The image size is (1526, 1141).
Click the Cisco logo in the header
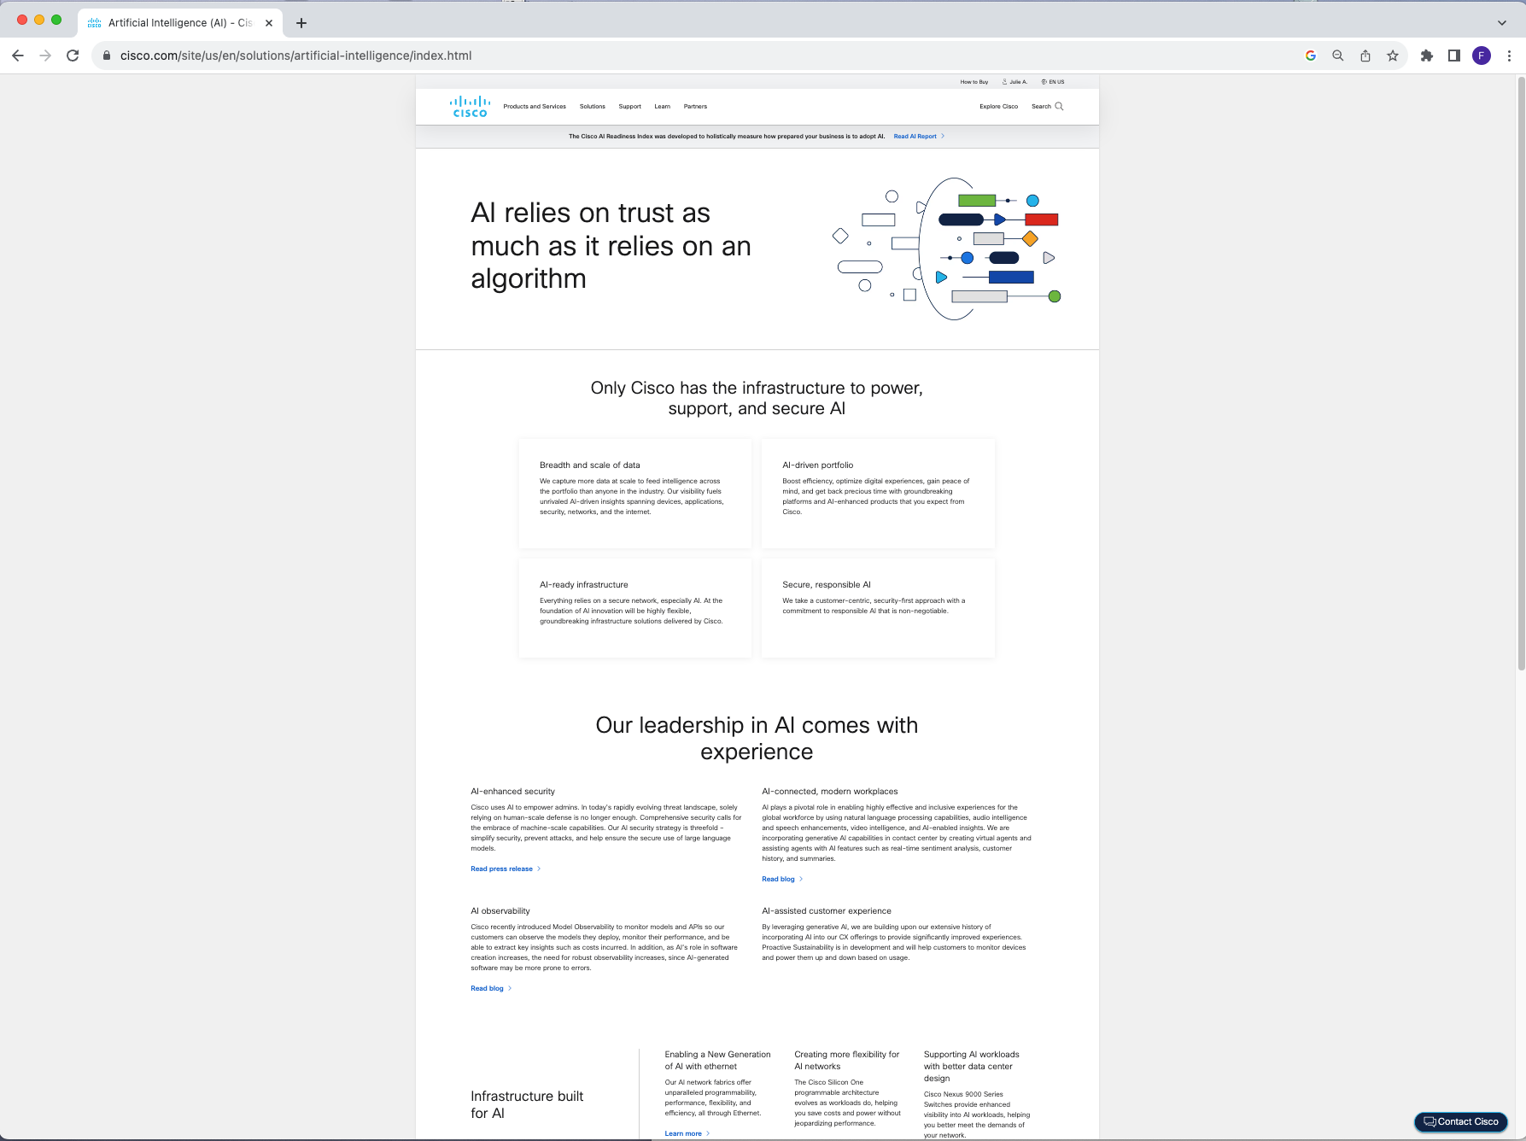click(471, 105)
